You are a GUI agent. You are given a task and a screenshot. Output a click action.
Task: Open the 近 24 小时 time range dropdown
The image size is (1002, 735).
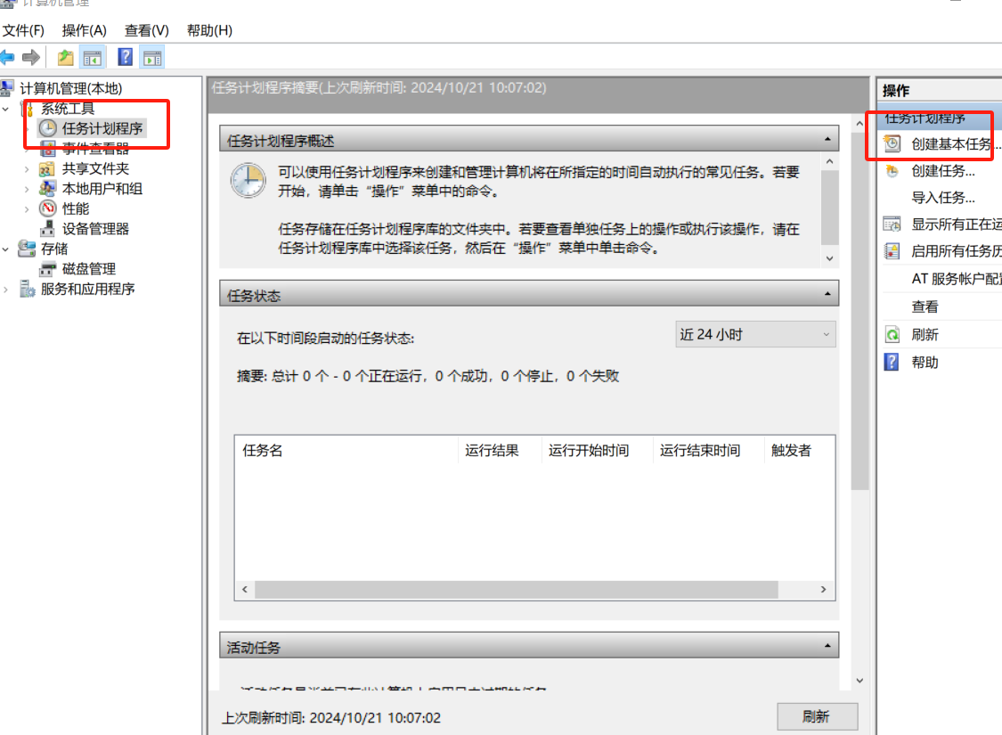pos(755,334)
